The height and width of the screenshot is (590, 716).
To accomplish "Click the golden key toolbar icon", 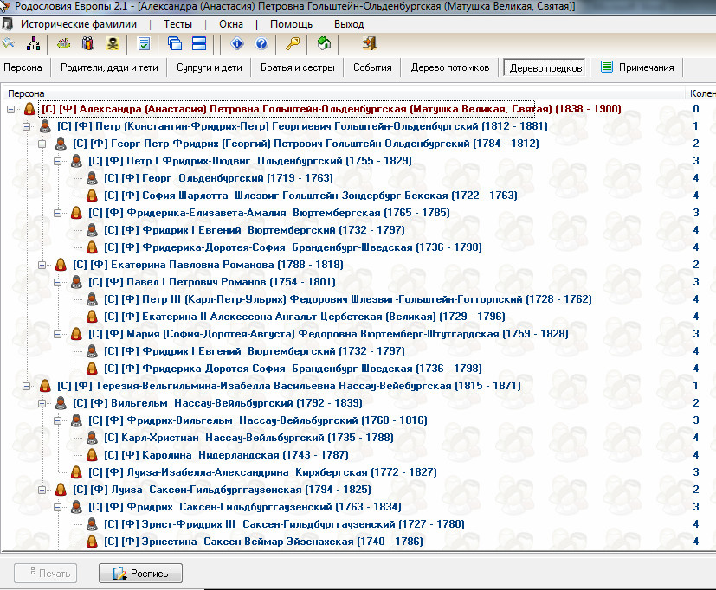I will (x=293, y=44).
